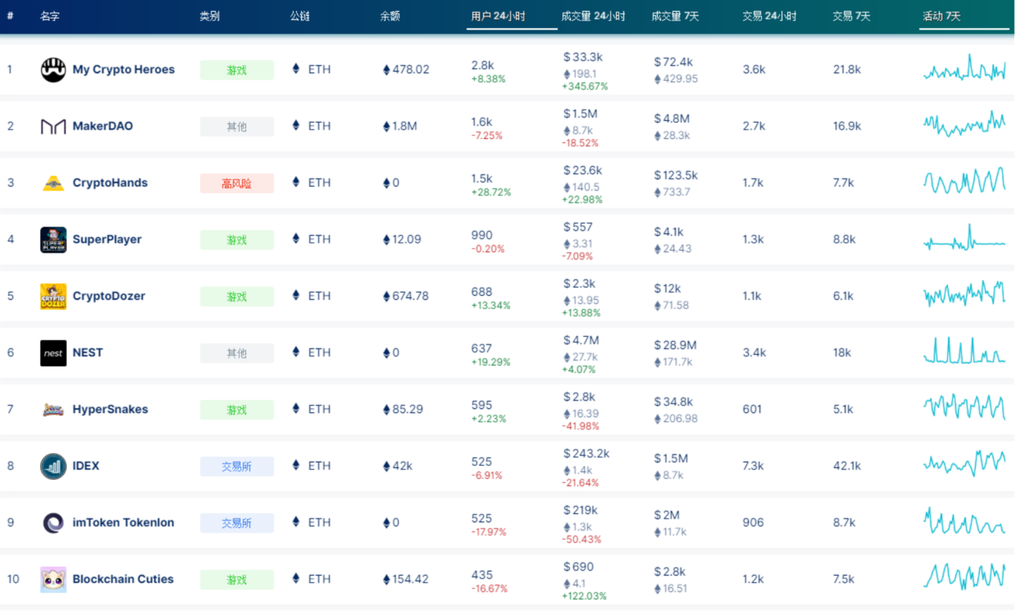
Task: Click the ETH chain icon in NEST row
Action: (296, 352)
